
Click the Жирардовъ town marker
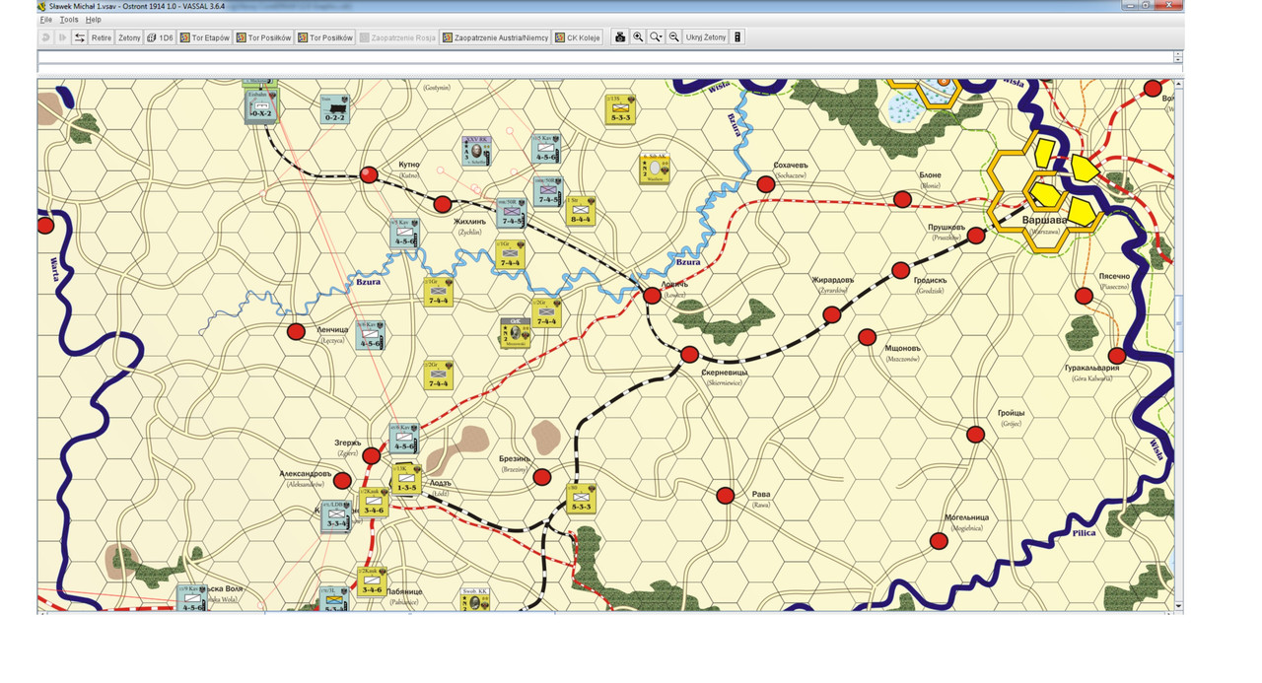pos(832,315)
